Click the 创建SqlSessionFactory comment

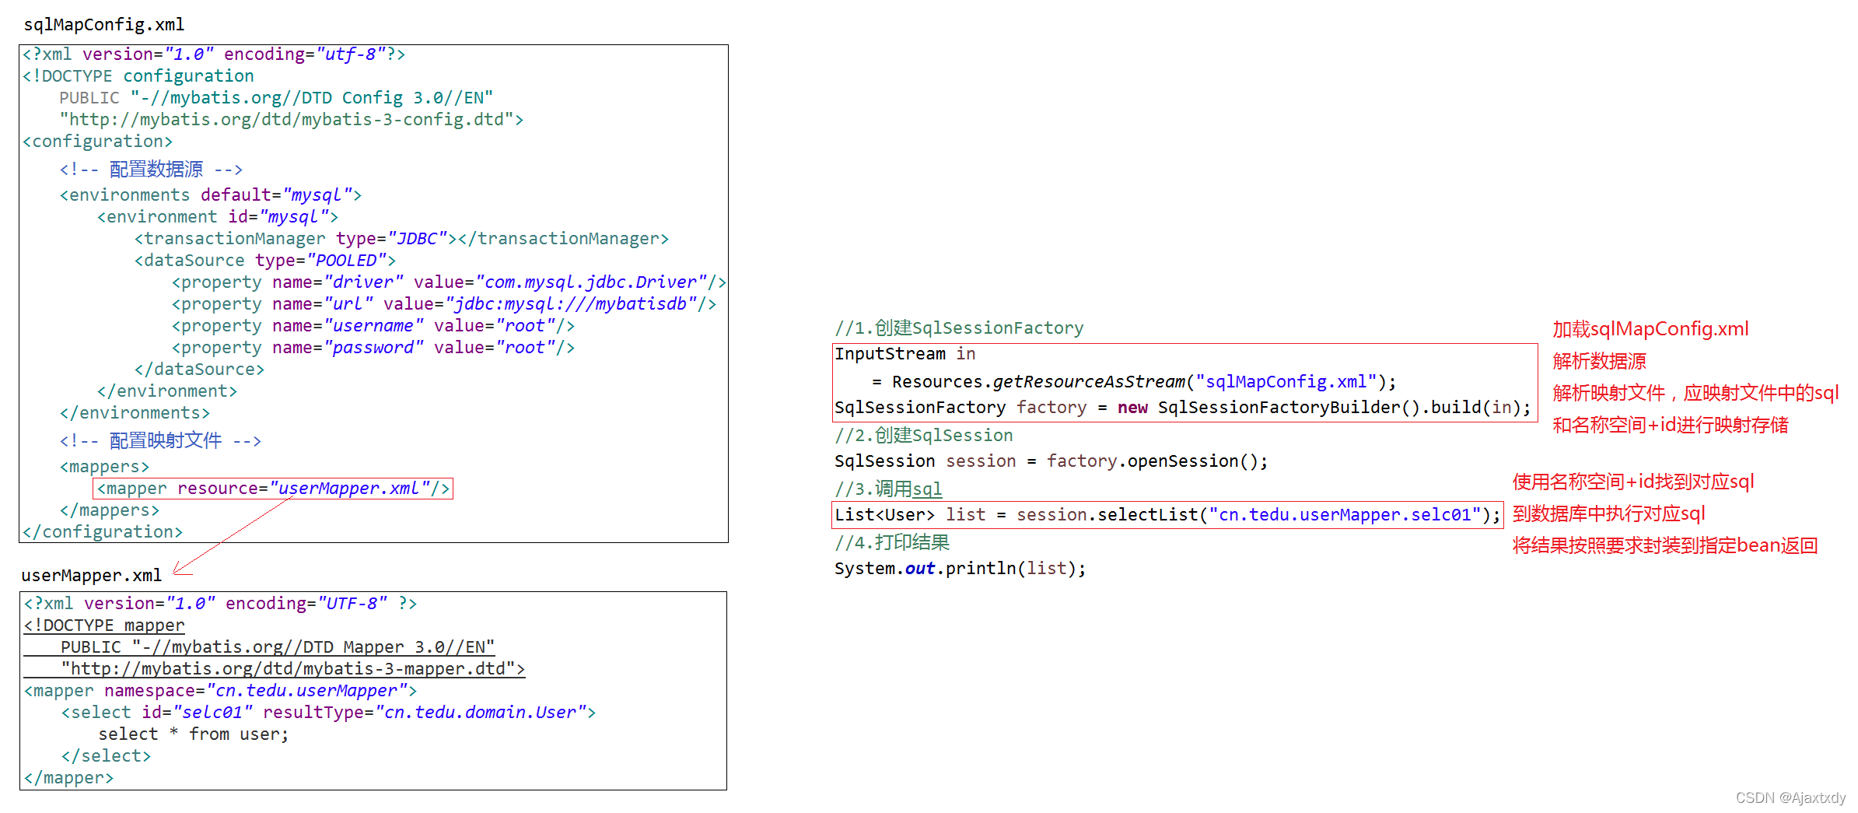tap(959, 328)
